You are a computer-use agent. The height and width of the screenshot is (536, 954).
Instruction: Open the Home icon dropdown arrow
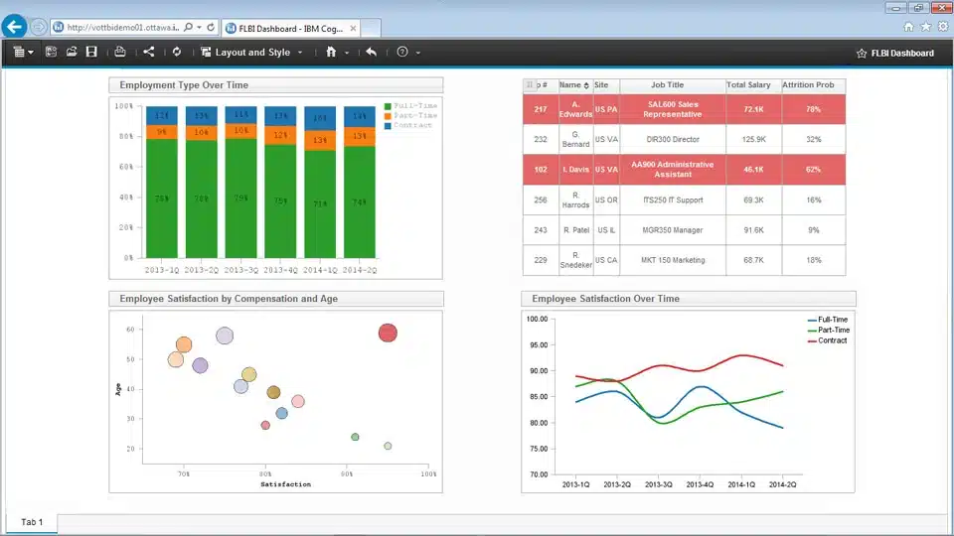pyautogui.click(x=347, y=53)
